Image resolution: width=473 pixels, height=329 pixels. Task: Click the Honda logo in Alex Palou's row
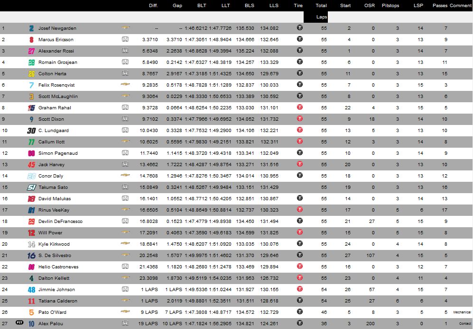pyautogui.click(x=126, y=324)
